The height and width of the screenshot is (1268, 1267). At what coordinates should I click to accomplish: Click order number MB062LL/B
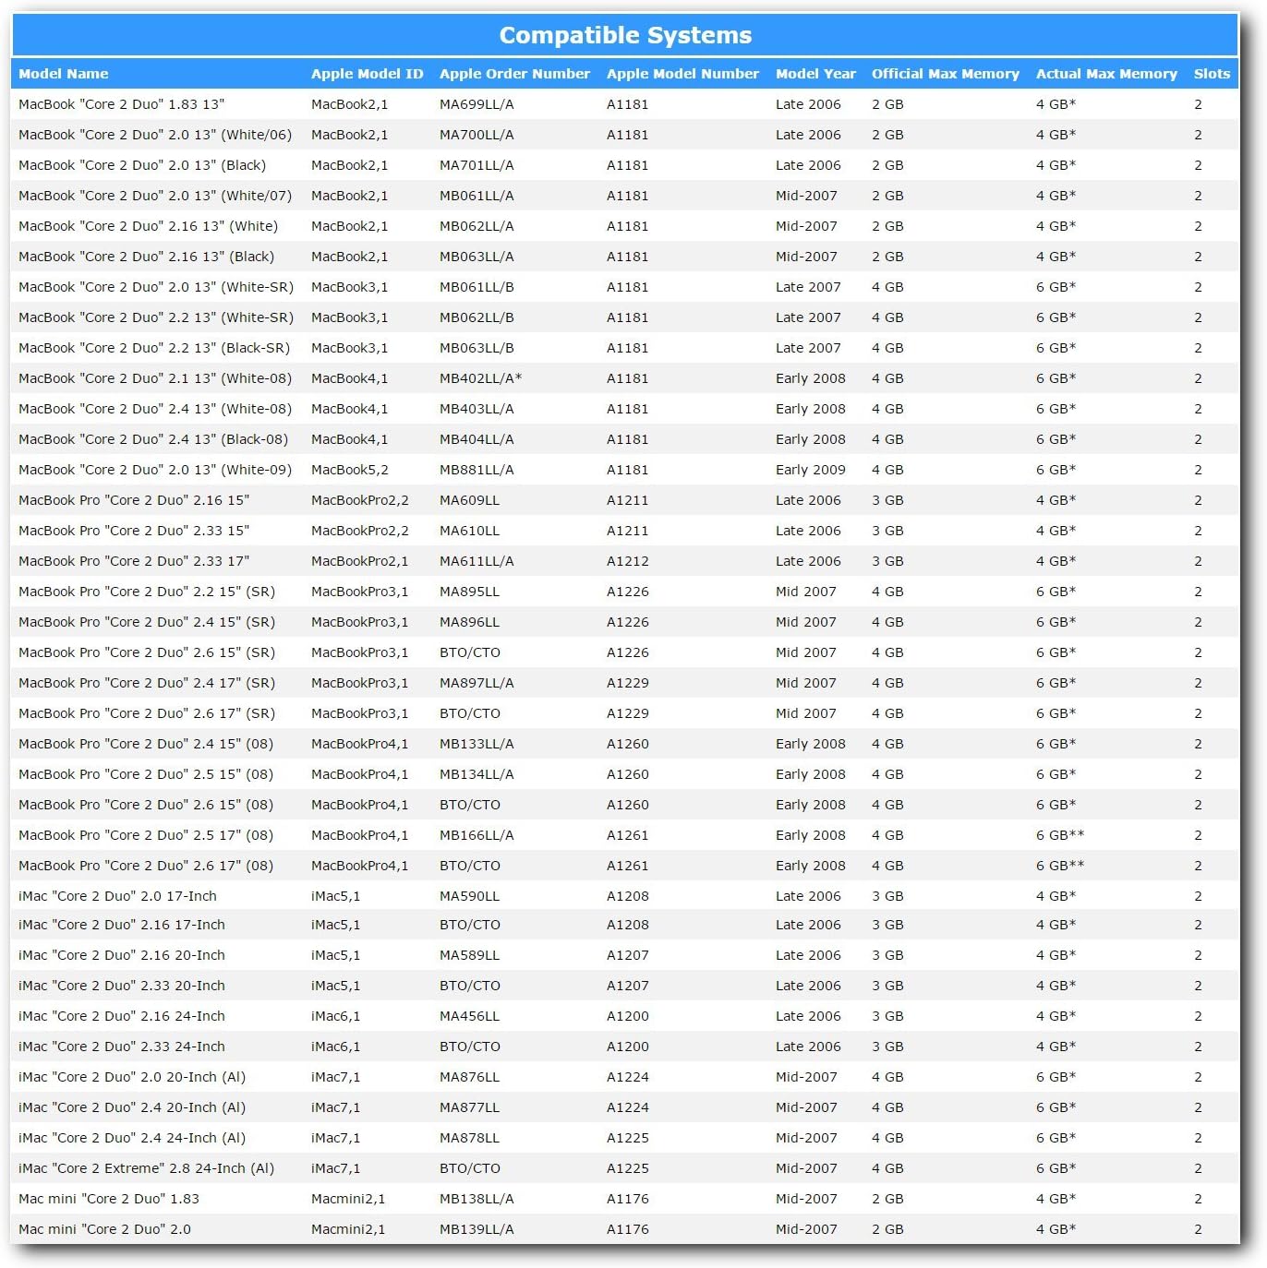(477, 317)
